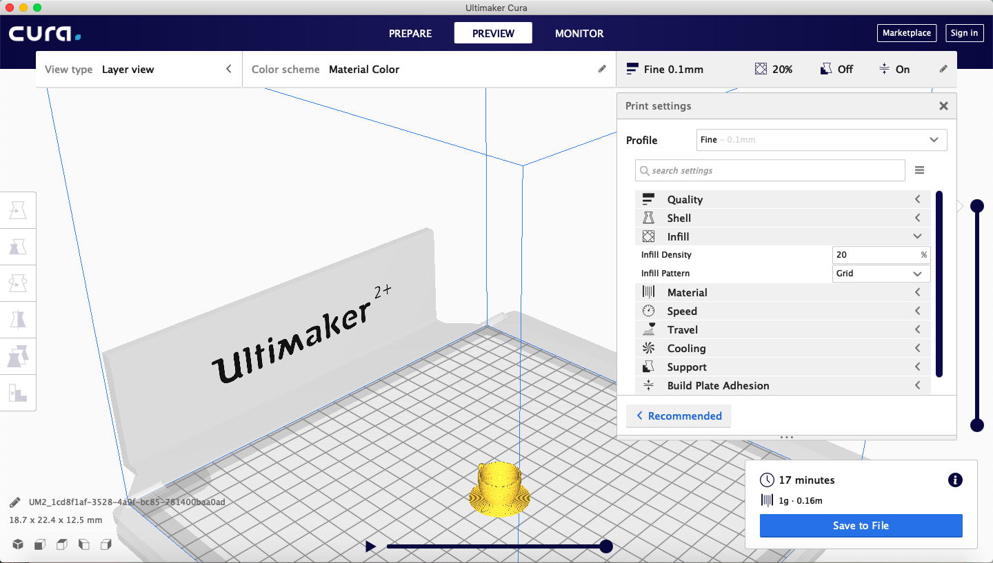Screen dimensions: 993x563
Task: Switch to left side view cube icon
Action: 84,544
